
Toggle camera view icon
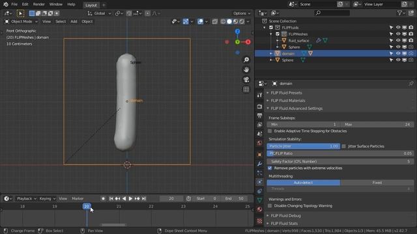click(x=246, y=79)
